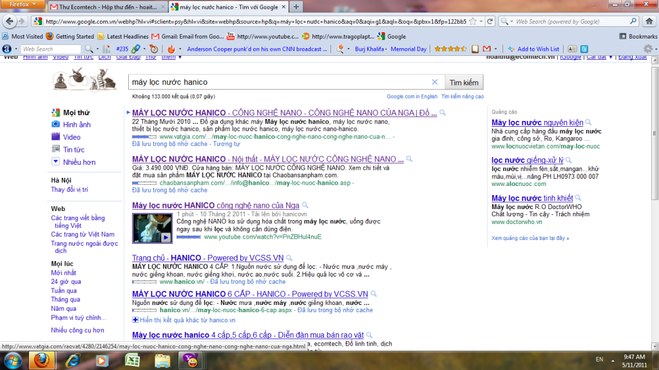Click the notebook icon in Alexa toolbar
The image size is (659, 370).
point(475,49)
